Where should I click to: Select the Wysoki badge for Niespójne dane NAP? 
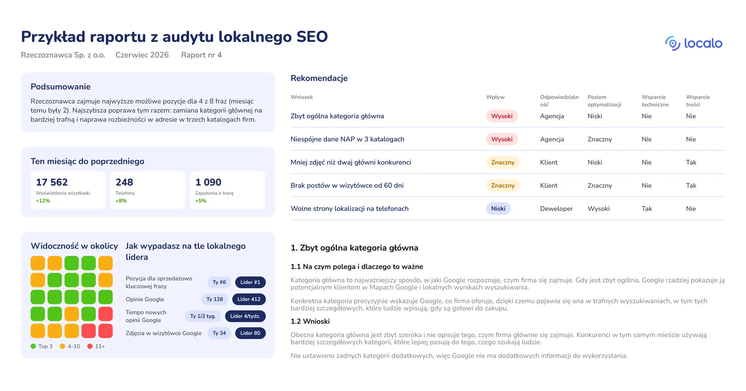tap(502, 139)
